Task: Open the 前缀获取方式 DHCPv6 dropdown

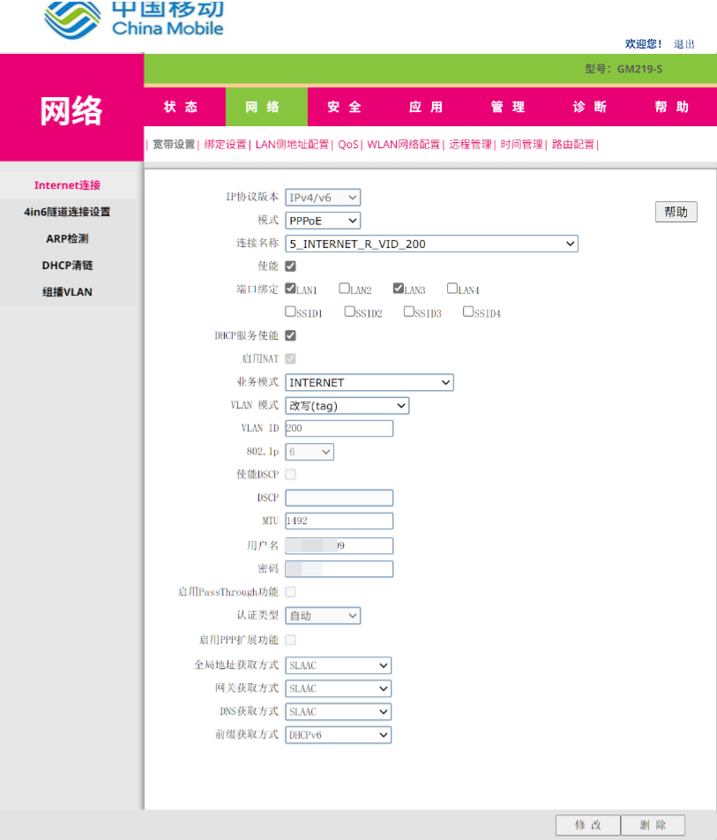Action: tap(338, 735)
